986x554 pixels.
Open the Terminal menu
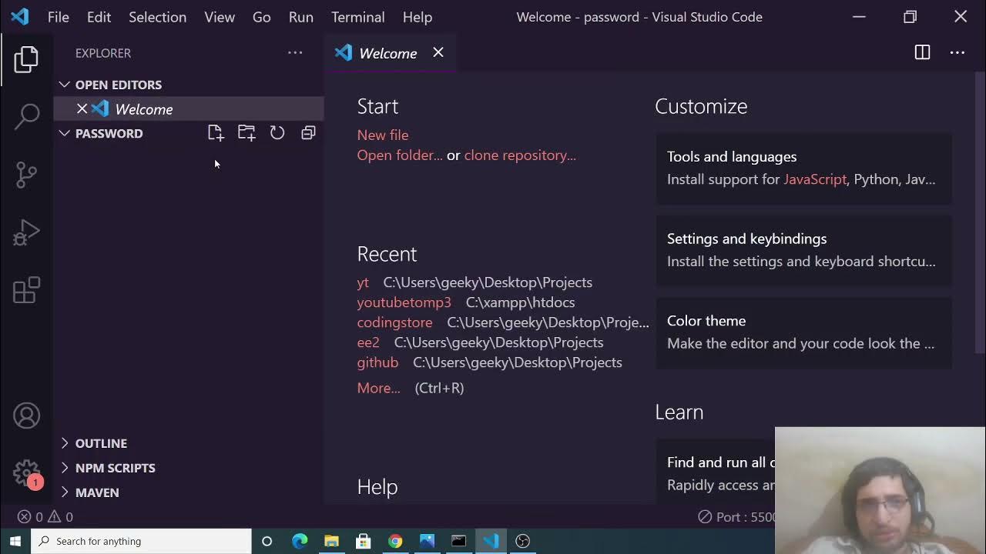tap(358, 17)
